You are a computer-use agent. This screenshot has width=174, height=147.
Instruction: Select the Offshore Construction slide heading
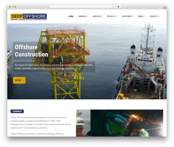pyautogui.click(x=31, y=51)
